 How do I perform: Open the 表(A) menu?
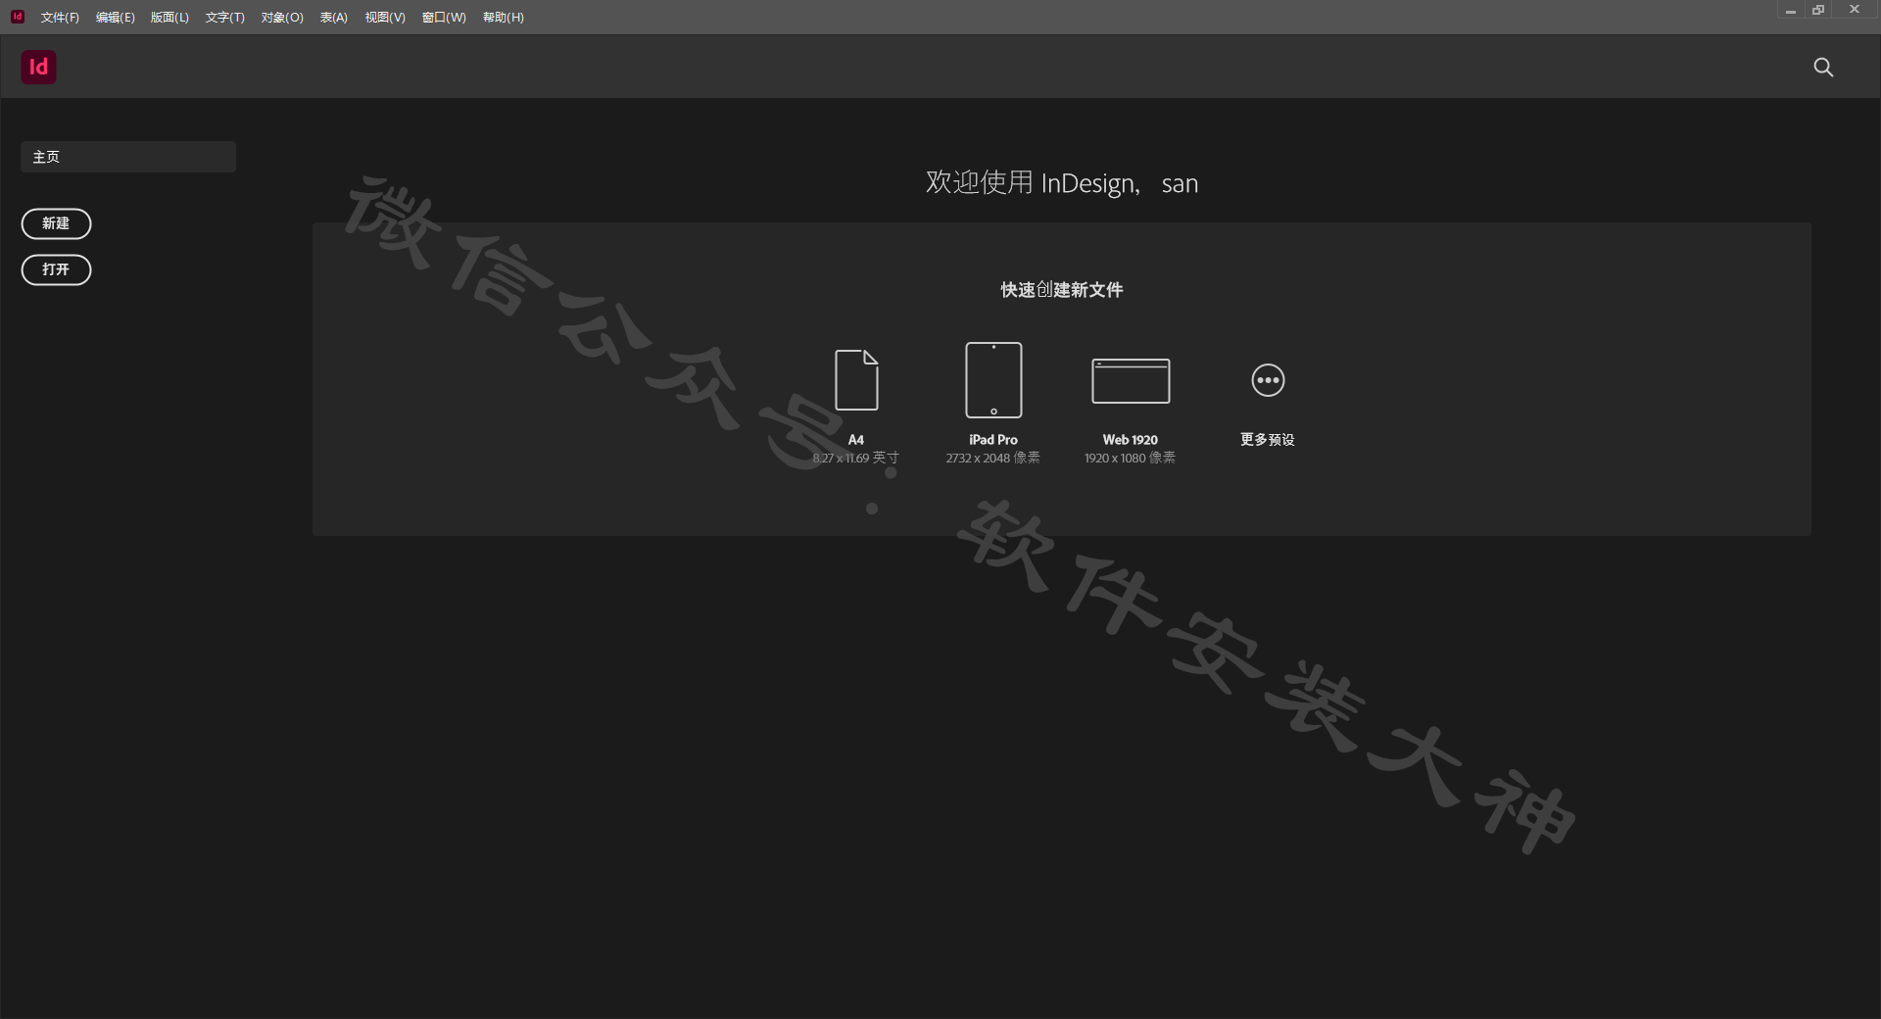(x=333, y=18)
